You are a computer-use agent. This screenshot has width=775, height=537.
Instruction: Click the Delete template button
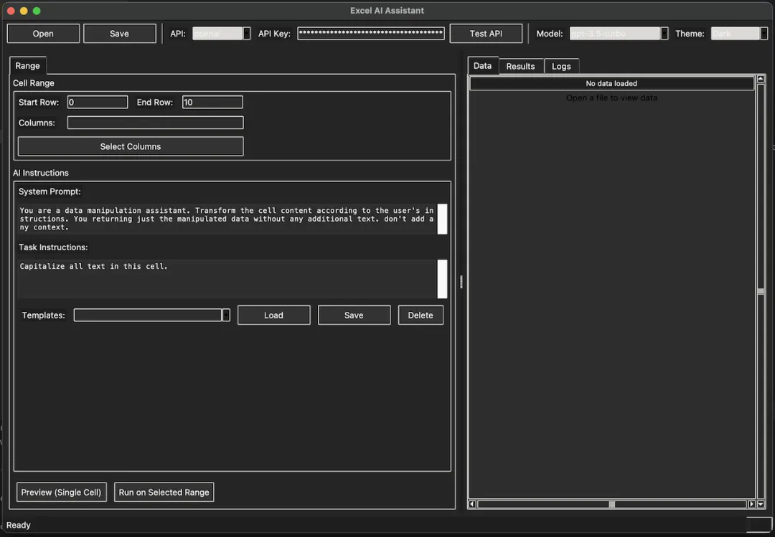tap(421, 315)
